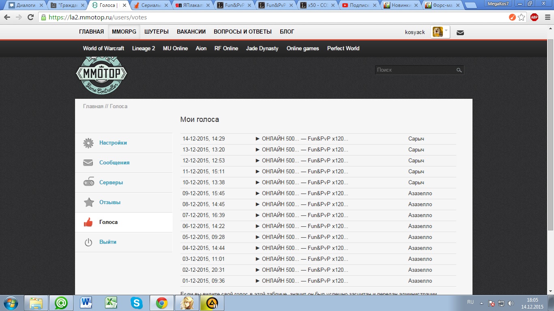Click the MMOTOP Game Controller logo

point(101,75)
